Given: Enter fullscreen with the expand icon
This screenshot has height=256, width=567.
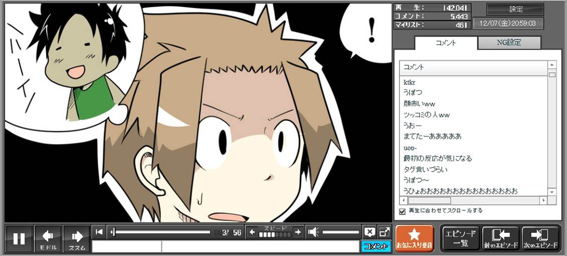Looking at the screenshot, I should coord(384,232).
